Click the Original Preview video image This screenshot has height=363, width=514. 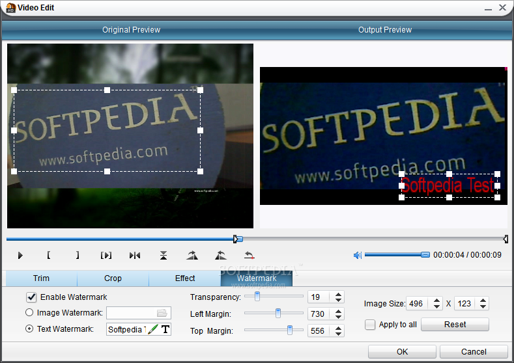click(x=130, y=136)
